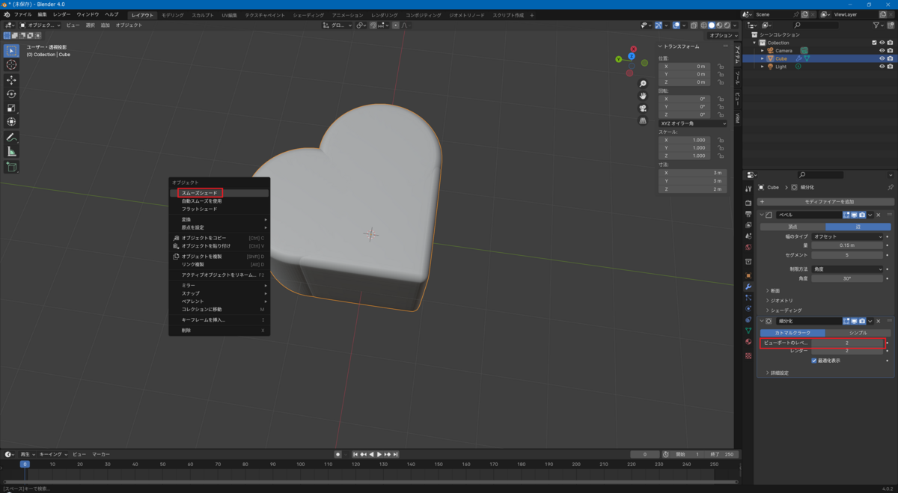Uncheck Collection exclude checkbox in outliner
Image resolution: width=898 pixels, height=493 pixels.
874,43
